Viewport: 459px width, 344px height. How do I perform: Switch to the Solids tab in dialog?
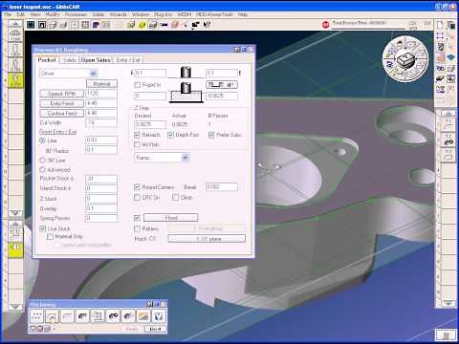69,60
